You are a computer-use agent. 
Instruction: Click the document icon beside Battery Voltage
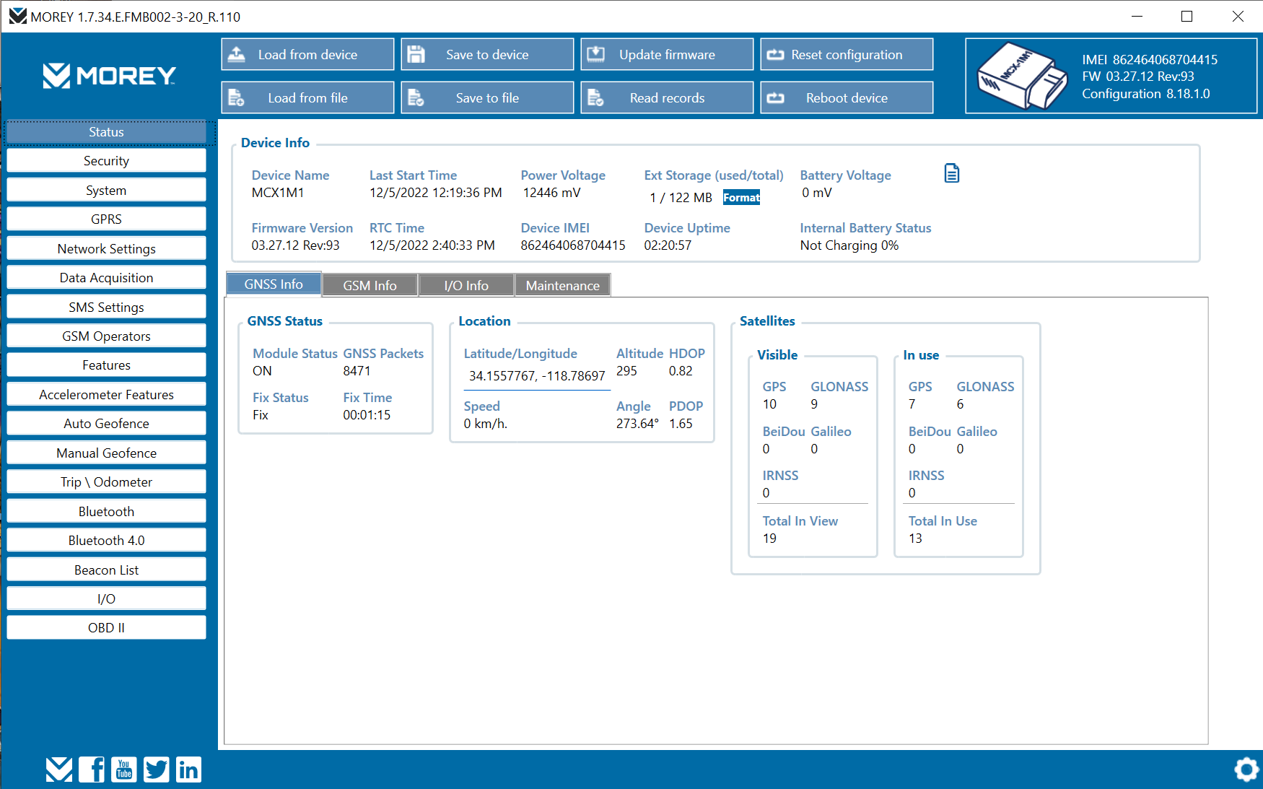(952, 173)
